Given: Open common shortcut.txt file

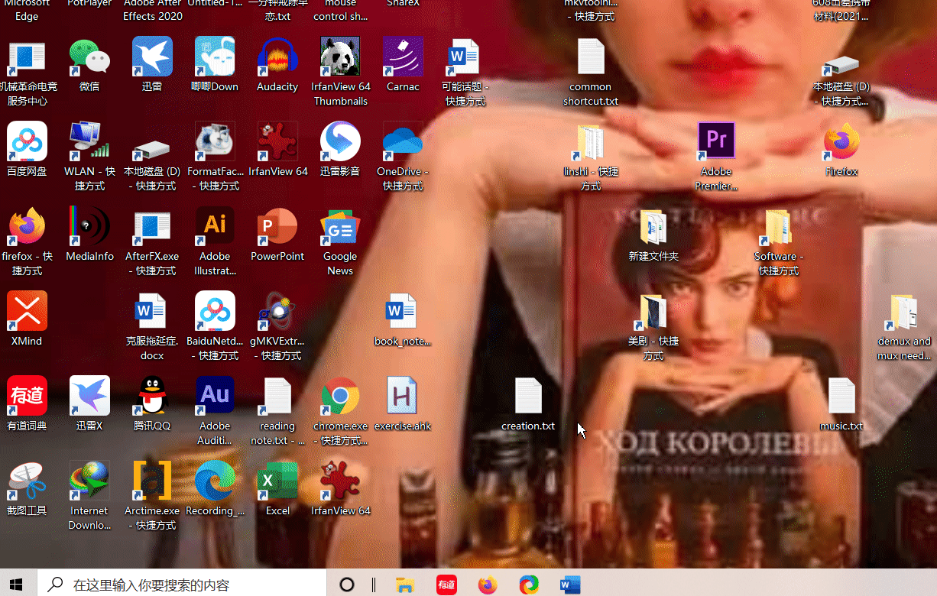Looking at the screenshot, I should click(x=591, y=57).
